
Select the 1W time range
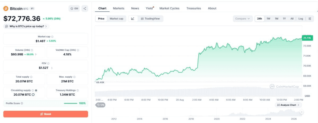tap(268, 19)
